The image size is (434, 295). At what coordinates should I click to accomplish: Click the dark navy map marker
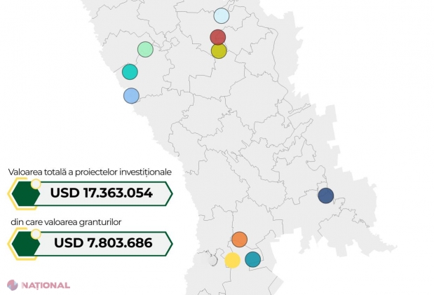pyautogui.click(x=326, y=195)
